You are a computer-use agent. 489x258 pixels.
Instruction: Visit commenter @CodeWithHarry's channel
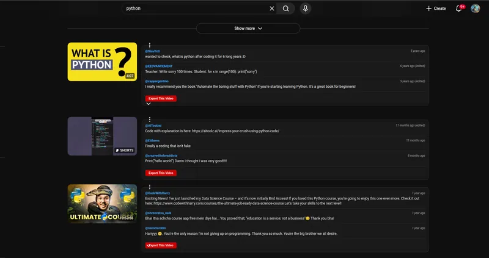[158, 193]
